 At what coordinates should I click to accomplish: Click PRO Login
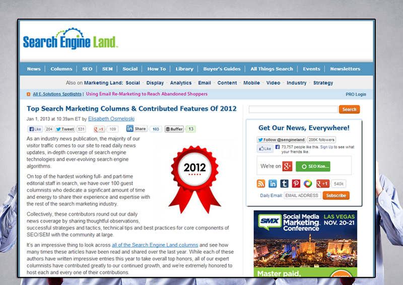point(356,94)
